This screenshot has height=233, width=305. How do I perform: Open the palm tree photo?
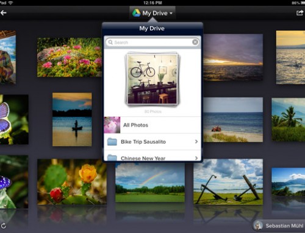pyautogui.click(x=289, y=120)
